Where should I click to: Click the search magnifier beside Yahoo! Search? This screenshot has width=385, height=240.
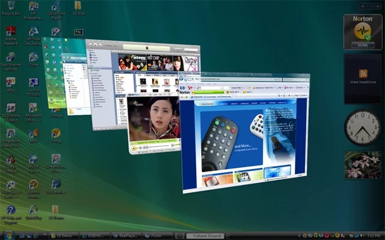(x=227, y=236)
